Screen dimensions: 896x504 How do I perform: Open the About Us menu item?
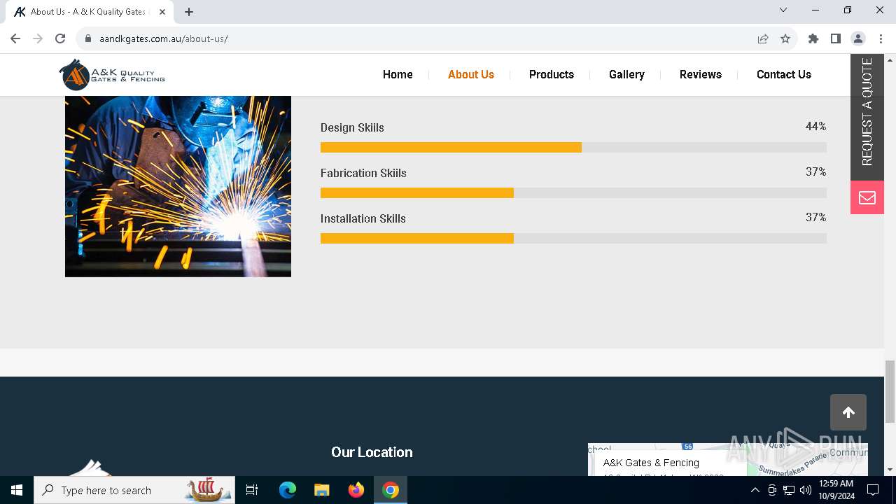point(471,74)
